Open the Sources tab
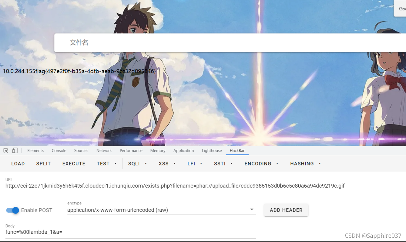The width and height of the screenshot is (406, 242). coord(81,151)
